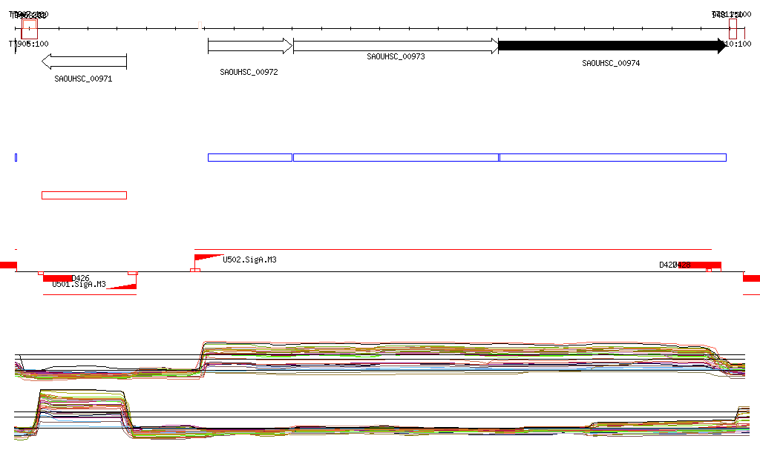
Task: Click the long red line above U502.SigA.M3
Action: pos(453,250)
